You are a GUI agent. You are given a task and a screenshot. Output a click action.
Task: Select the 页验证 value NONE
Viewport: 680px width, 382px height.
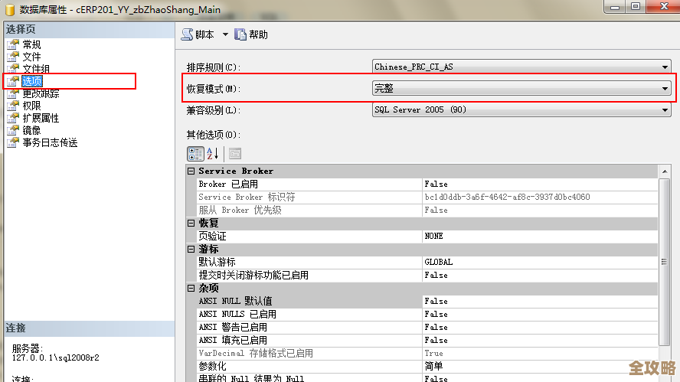(x=433, y=236)
